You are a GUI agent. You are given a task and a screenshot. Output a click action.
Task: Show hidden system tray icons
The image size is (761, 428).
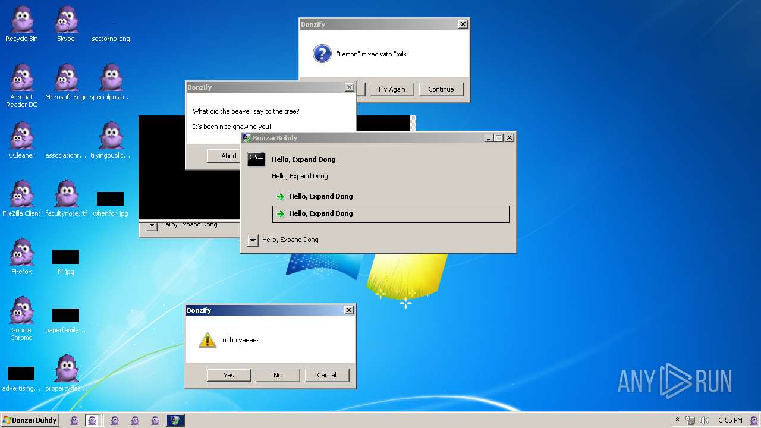677,420
